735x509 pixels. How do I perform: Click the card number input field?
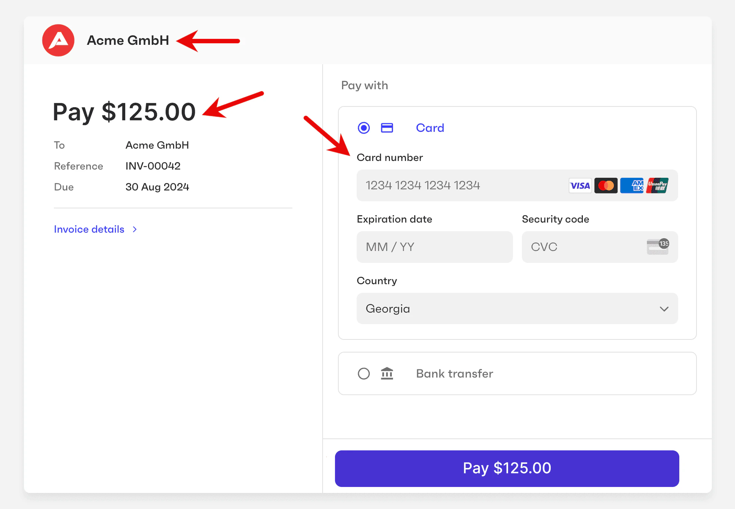(x=449, y=185)
